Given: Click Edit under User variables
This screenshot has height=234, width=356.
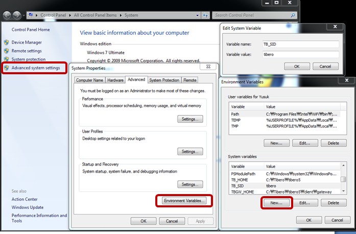Looking at the screenshot, I should click(x=305, y=143).
